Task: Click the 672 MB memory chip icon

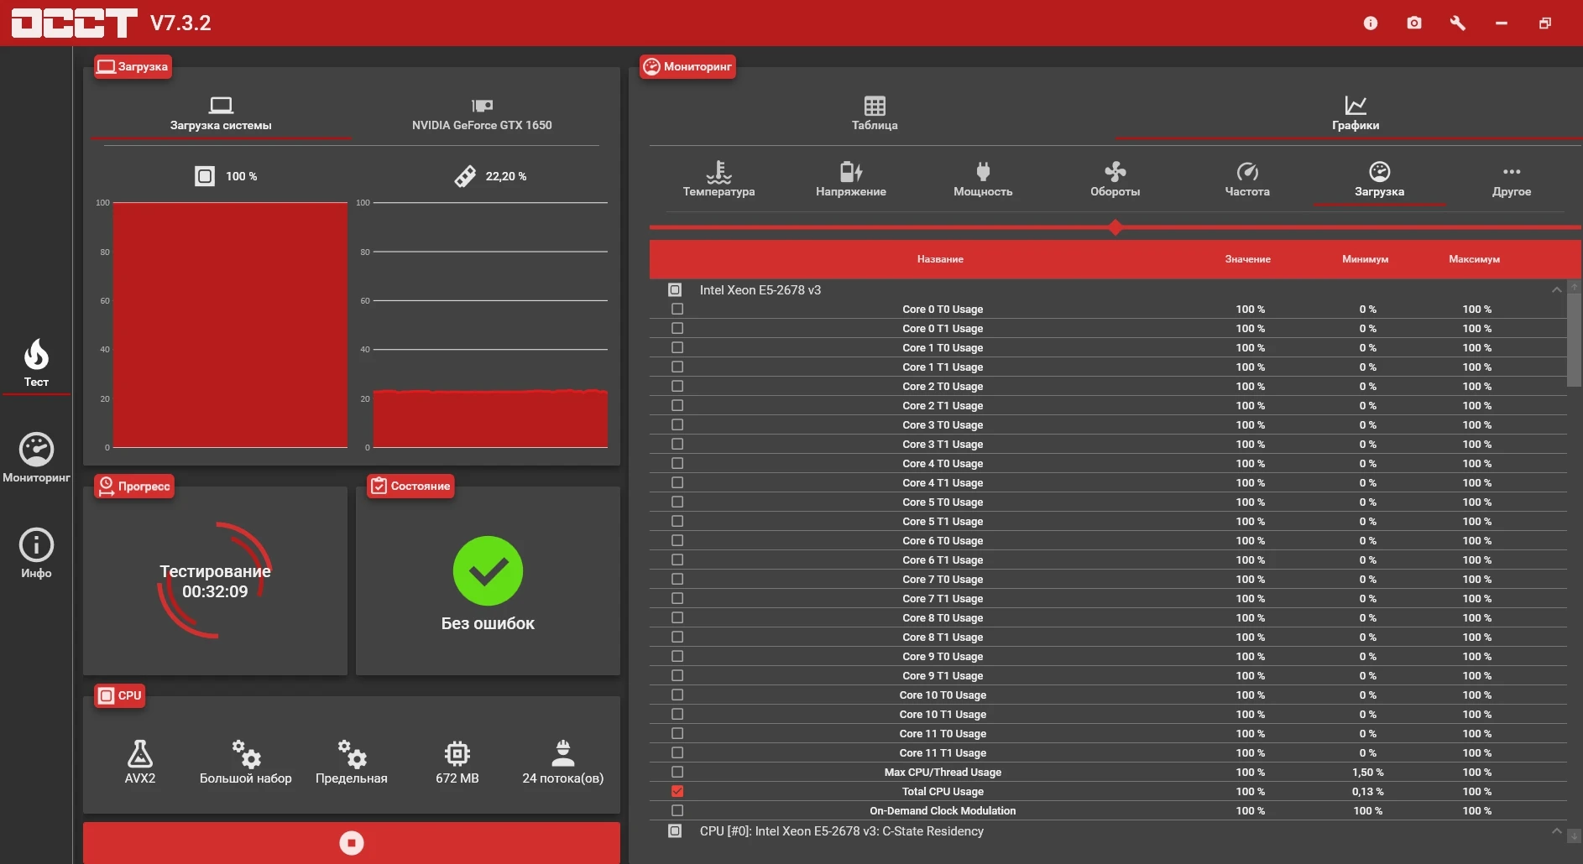Action: [457, 753]
